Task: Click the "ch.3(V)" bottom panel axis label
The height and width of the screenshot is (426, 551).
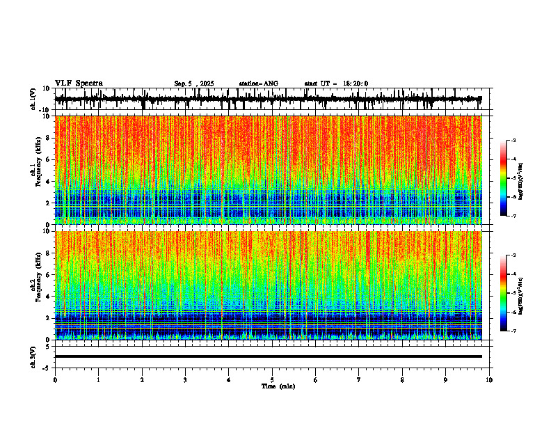Action: (x=33, y=357)
